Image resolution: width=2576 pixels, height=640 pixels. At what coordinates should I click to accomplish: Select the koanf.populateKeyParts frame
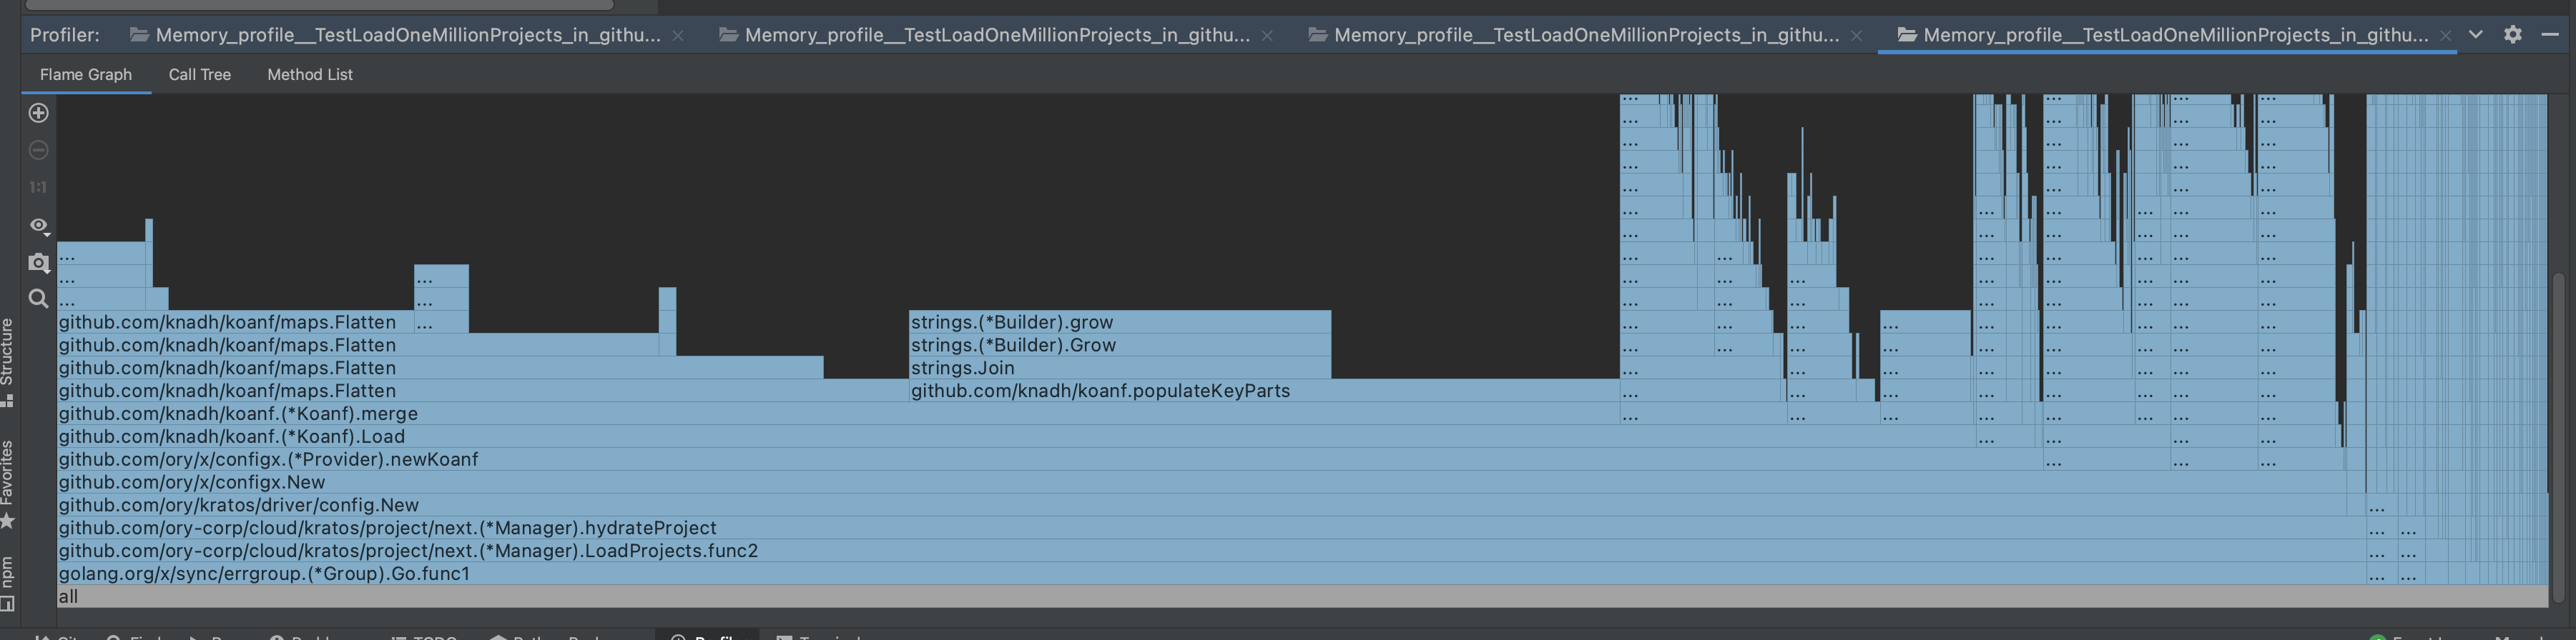coord(1264,391)
